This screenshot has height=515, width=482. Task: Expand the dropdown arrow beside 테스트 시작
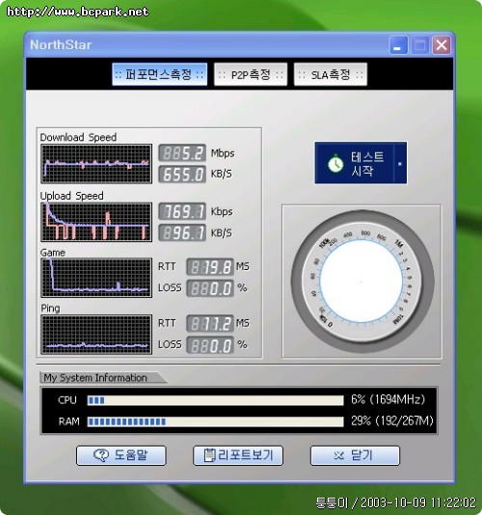[400, 163]
